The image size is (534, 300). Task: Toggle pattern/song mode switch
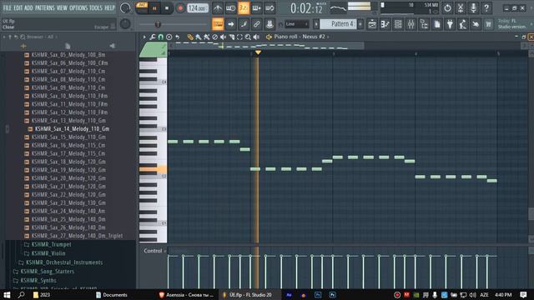tap(142, 7)
